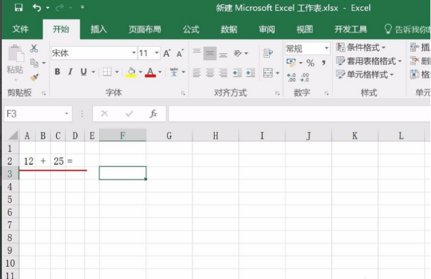Open font settings dialog launcher

click(183, 93)
